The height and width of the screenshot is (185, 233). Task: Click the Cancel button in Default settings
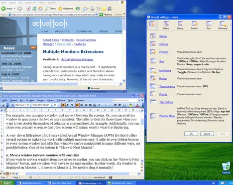[x=207, y=134]
